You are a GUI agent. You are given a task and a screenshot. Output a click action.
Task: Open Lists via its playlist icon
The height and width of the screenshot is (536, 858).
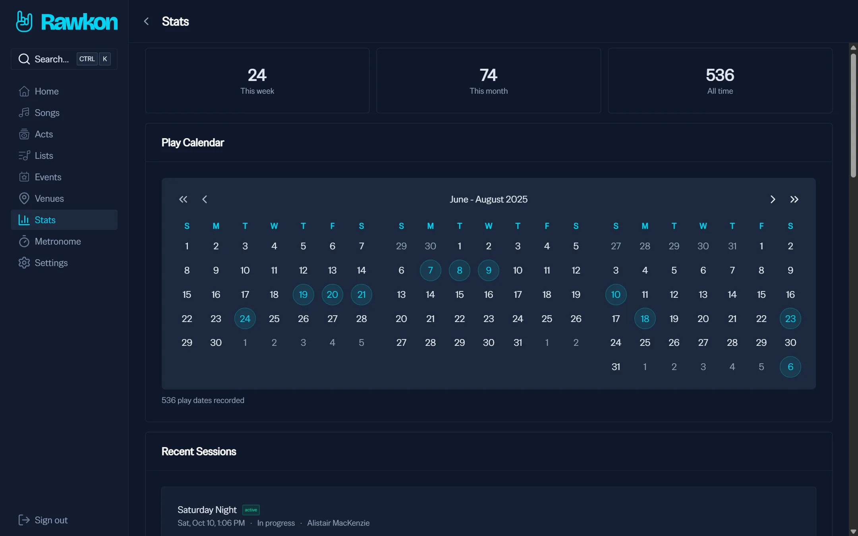(x=24, y=156)
